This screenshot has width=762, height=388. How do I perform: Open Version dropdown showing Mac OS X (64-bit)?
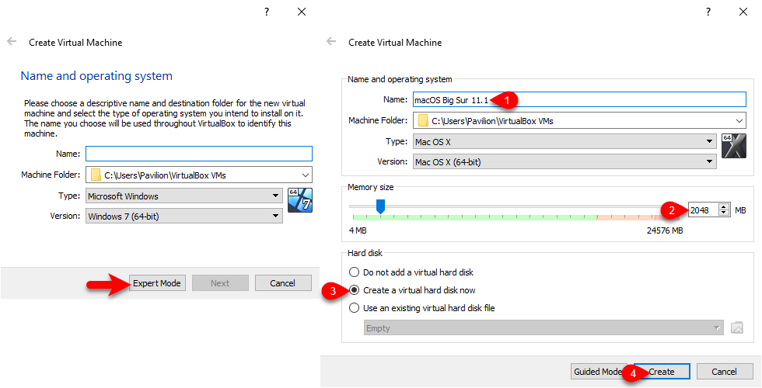click(x=565, y=162)
